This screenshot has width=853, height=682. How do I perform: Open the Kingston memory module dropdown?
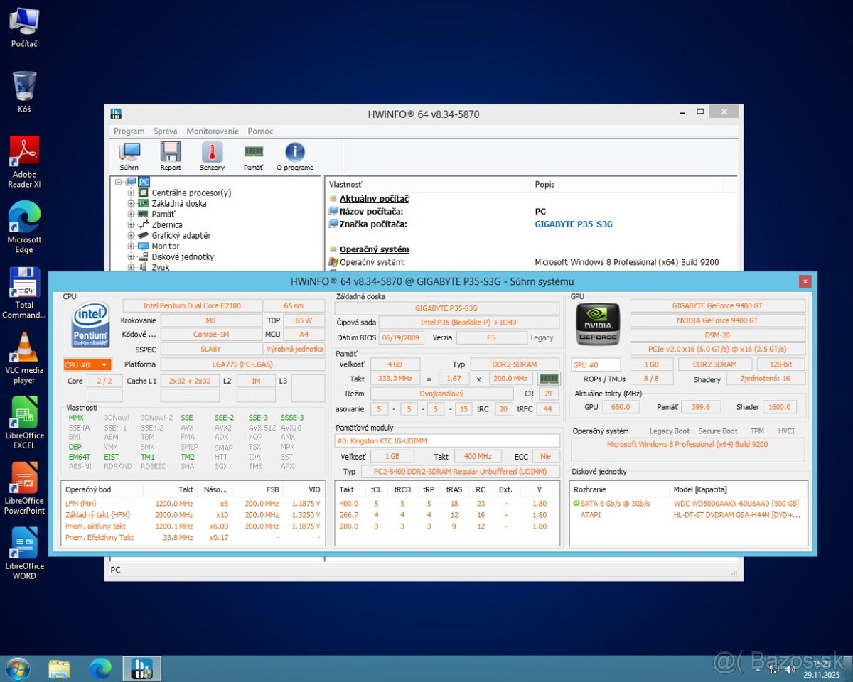447,440
